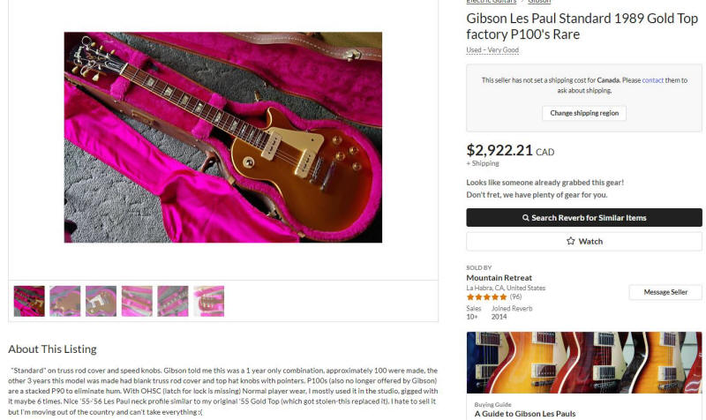View the fifth thumbnail photo
Image resolution: width=706 pixels, height=420 pixels.
click(x=173, y=301)
